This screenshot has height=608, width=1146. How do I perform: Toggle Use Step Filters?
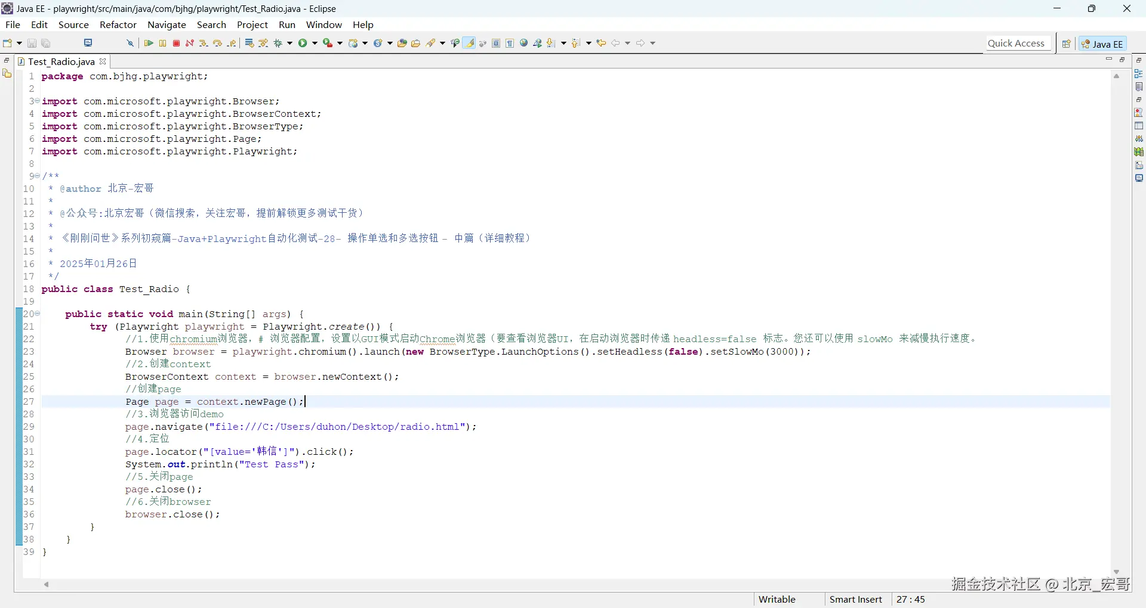[x=263, y=43]
